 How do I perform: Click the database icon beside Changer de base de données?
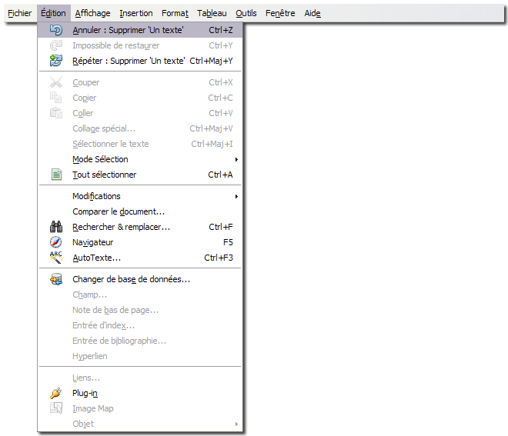click(x=56, y=279)
